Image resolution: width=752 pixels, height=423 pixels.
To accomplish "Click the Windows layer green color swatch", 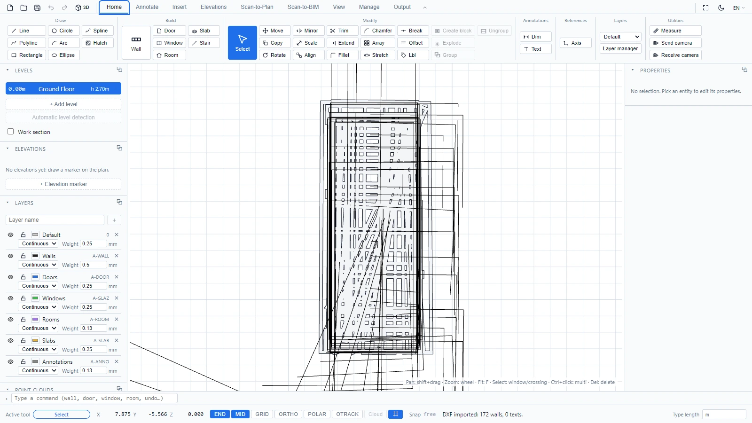I will pyautogui.click(x=35, y=298).
